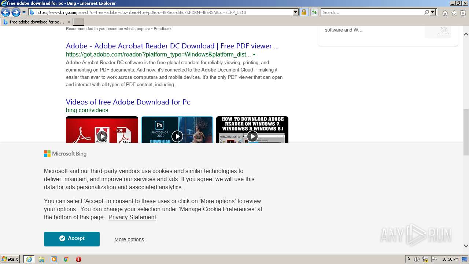This screenshot has height=264, width=469.
Task: Click the red Opera-style taskbar icon
Action: [x=78, y=259]
